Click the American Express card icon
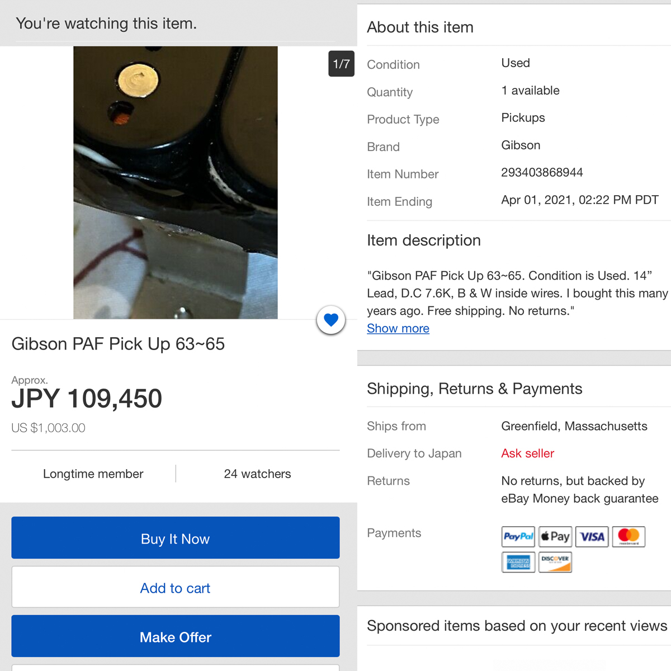Screen dimensions: 671x671 518,562
